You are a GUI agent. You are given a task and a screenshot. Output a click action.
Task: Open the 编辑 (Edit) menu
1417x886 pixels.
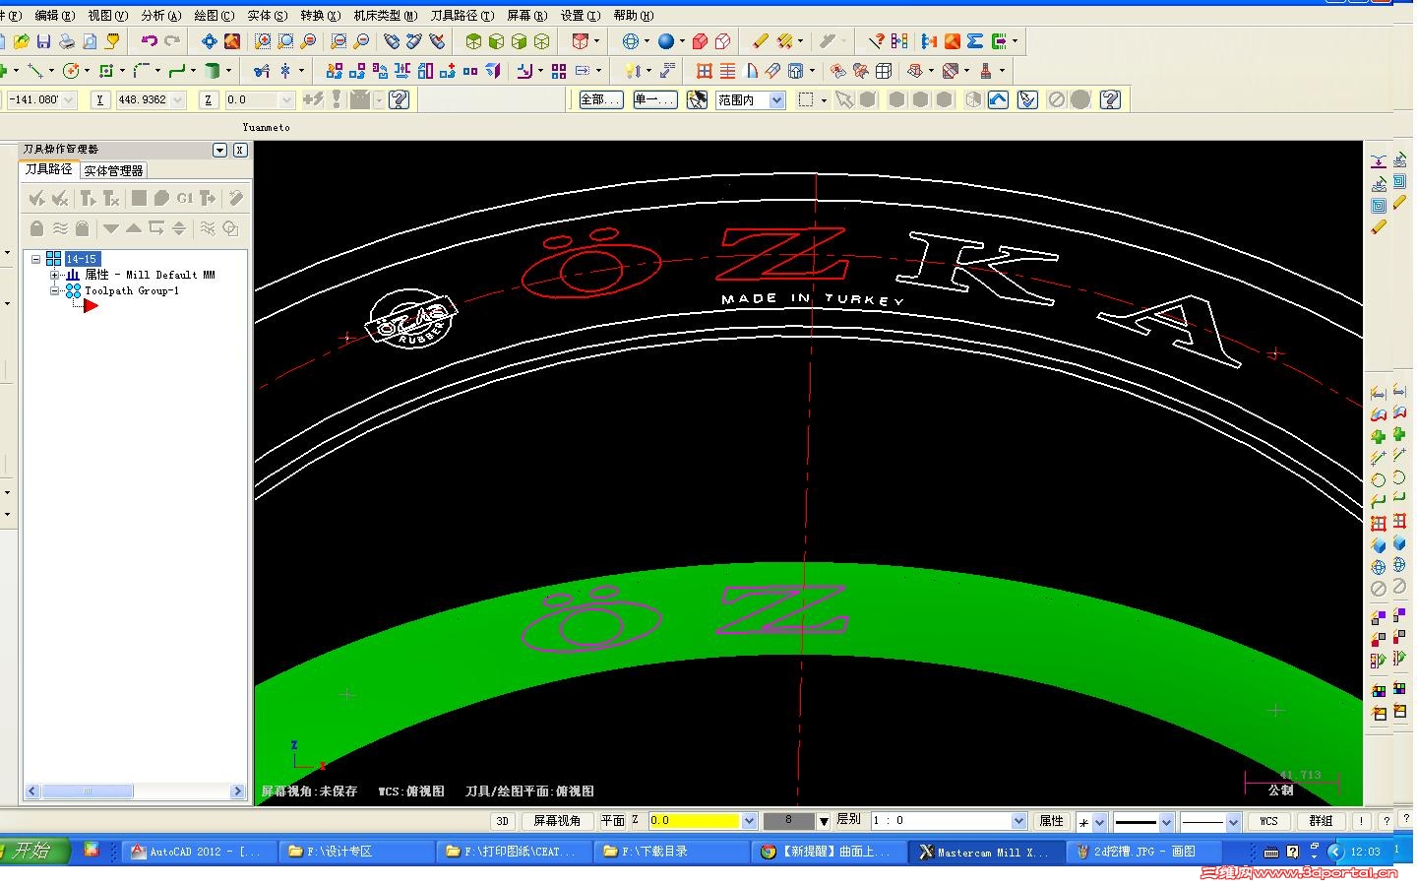(54, 16)
